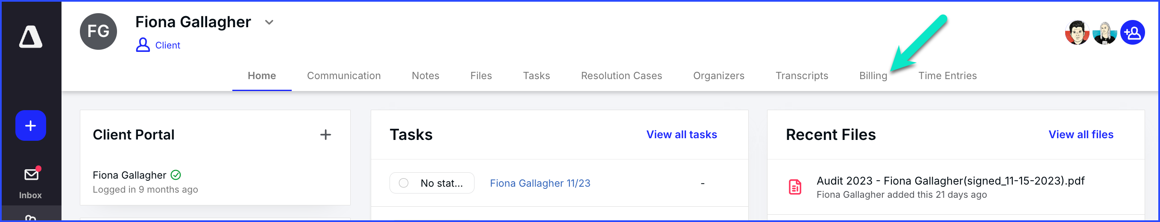The width and height of the screenshot is (1160, 222).
Task: Click the FG avatar circle
Action: [x=99, y=31]
